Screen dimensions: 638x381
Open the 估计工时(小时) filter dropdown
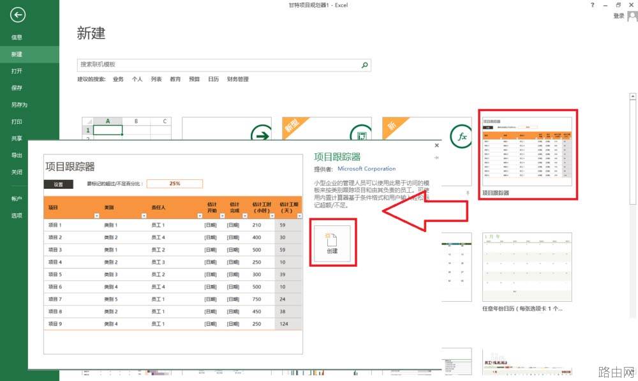pyautogui.click(x=272, y=216)
